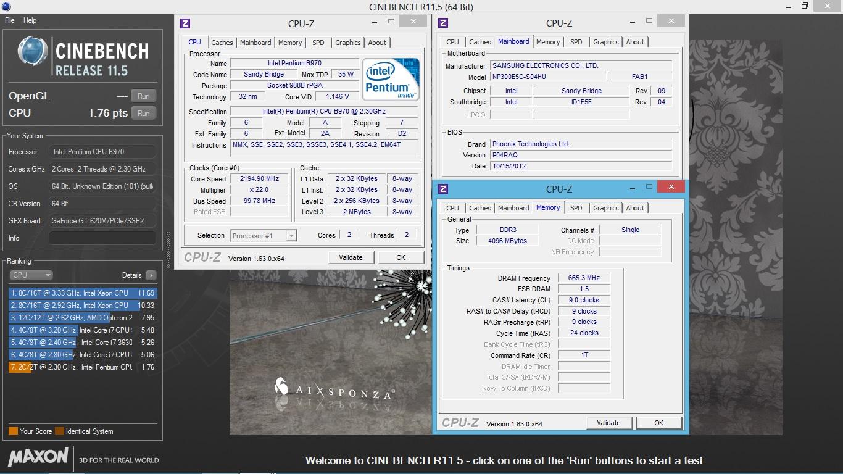Open CPU tab in Mainboard CPU-Z window
The image size is (843, 474).
click(x=453, y=42)
